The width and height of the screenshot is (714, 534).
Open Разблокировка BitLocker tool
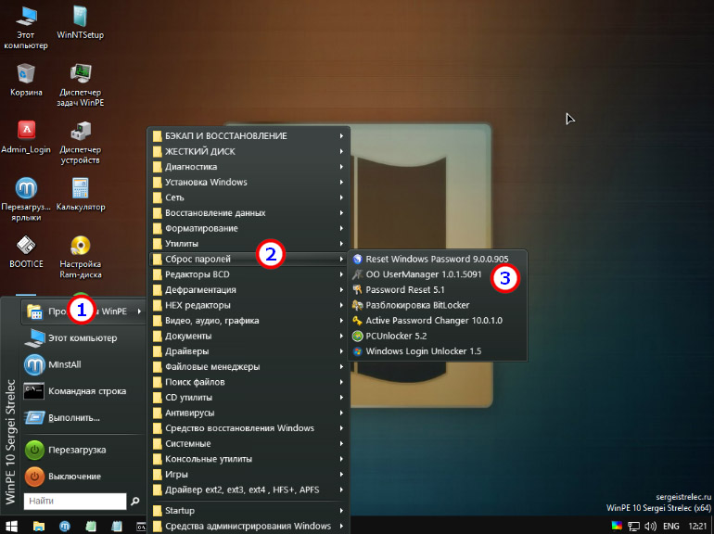pyautogui.click(x=437, y=305)
